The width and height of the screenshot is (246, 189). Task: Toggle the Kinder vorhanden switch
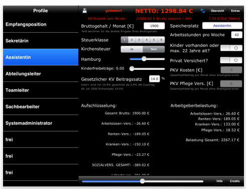click(x=231, y=48)
